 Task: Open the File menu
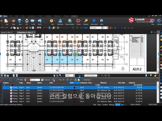click(11, 16)
